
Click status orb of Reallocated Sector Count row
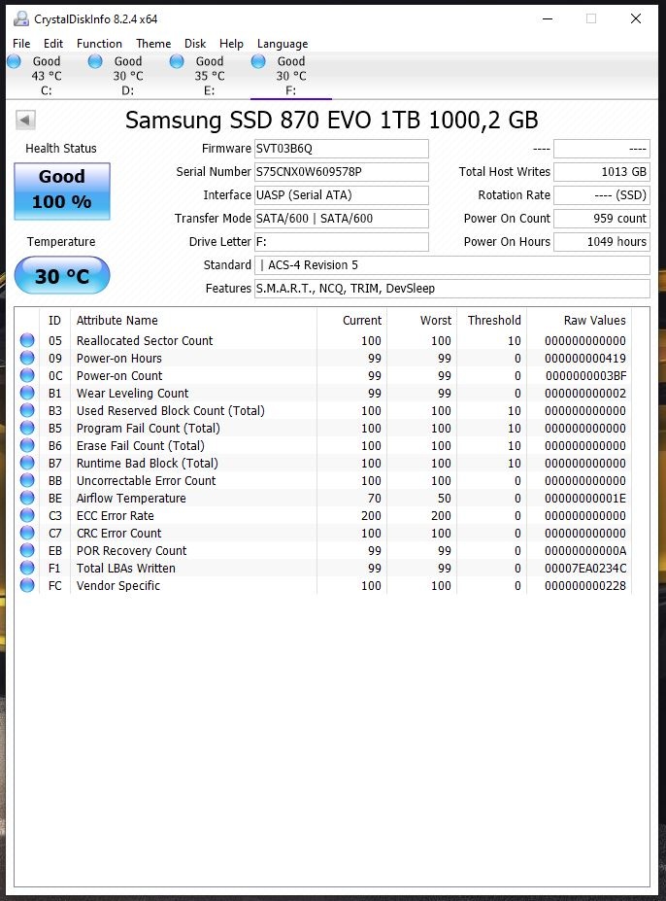pos(27,340)
